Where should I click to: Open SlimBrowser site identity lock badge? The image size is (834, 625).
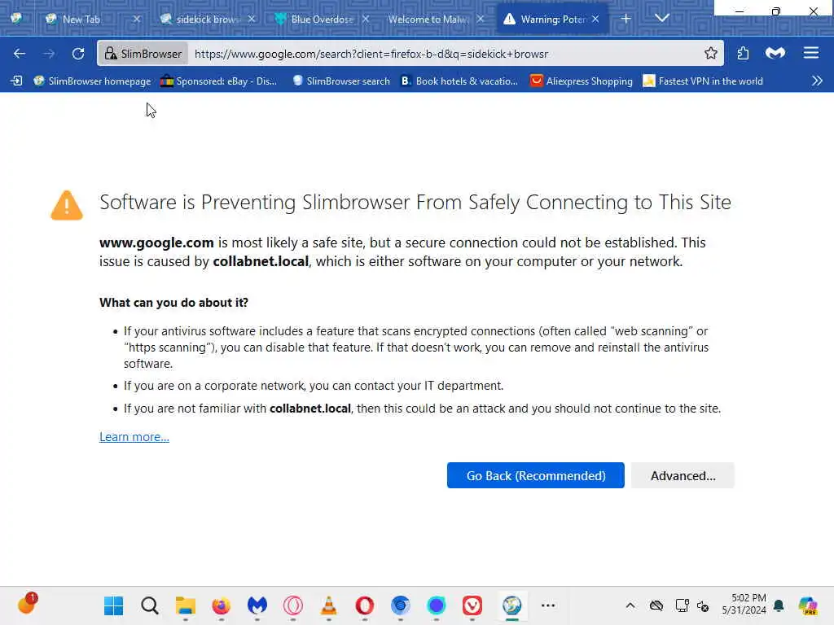coord(143,54)
